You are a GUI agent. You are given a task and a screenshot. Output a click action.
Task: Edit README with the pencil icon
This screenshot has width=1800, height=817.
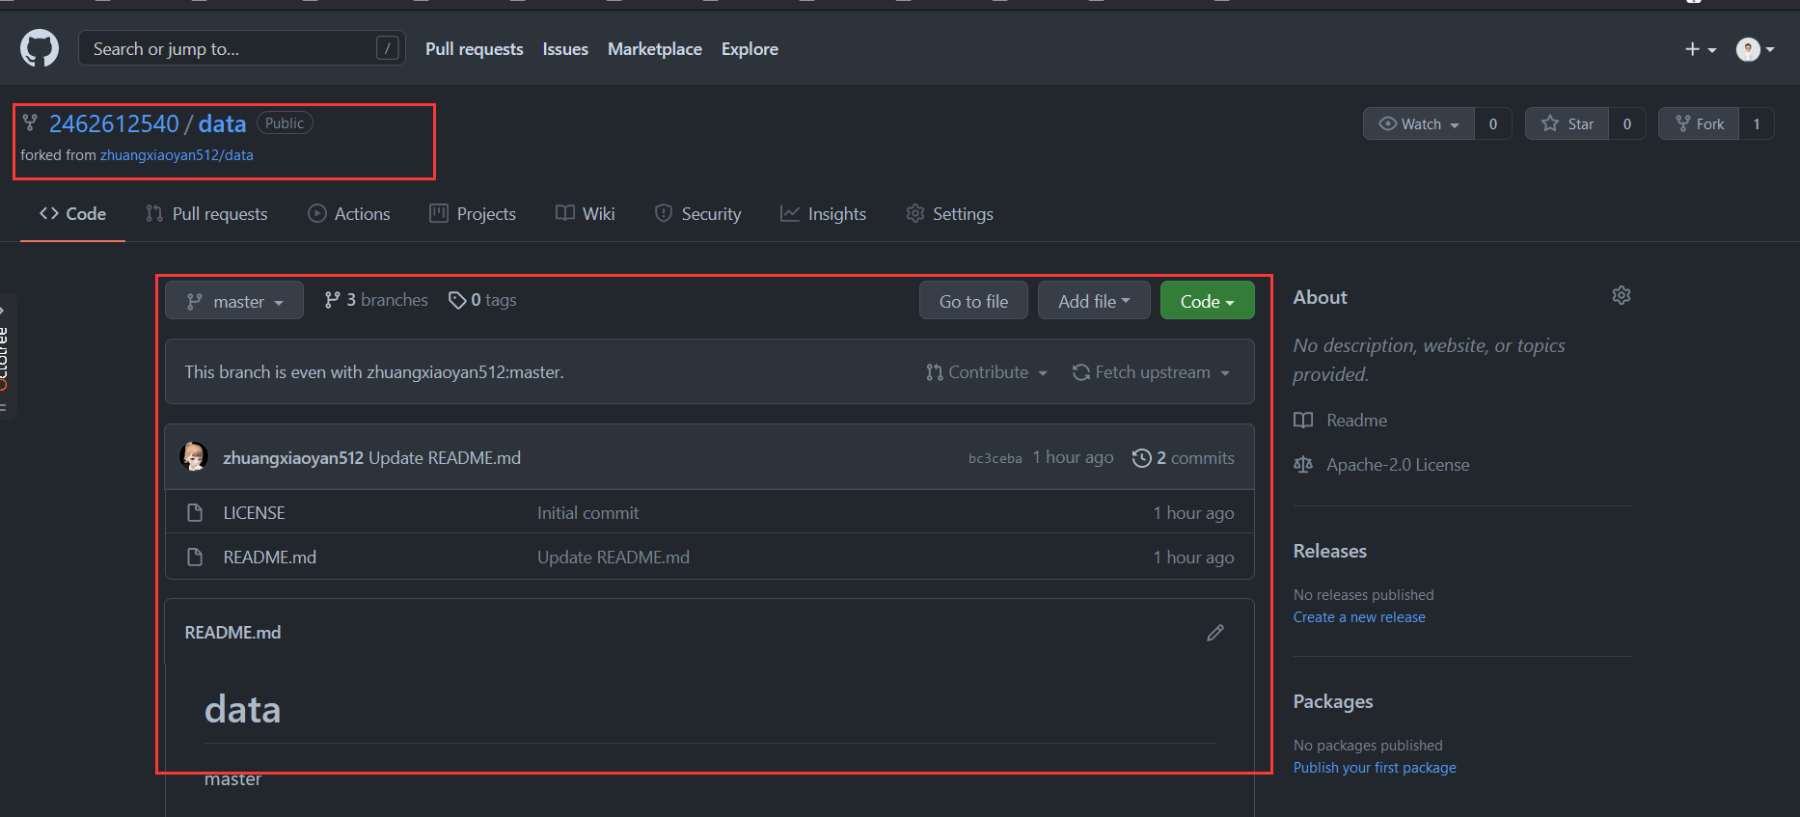1215,633
